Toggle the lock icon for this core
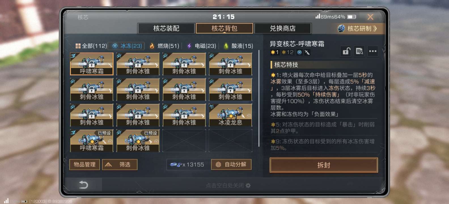This screenshot has width=449, height=204. (346, 51)
